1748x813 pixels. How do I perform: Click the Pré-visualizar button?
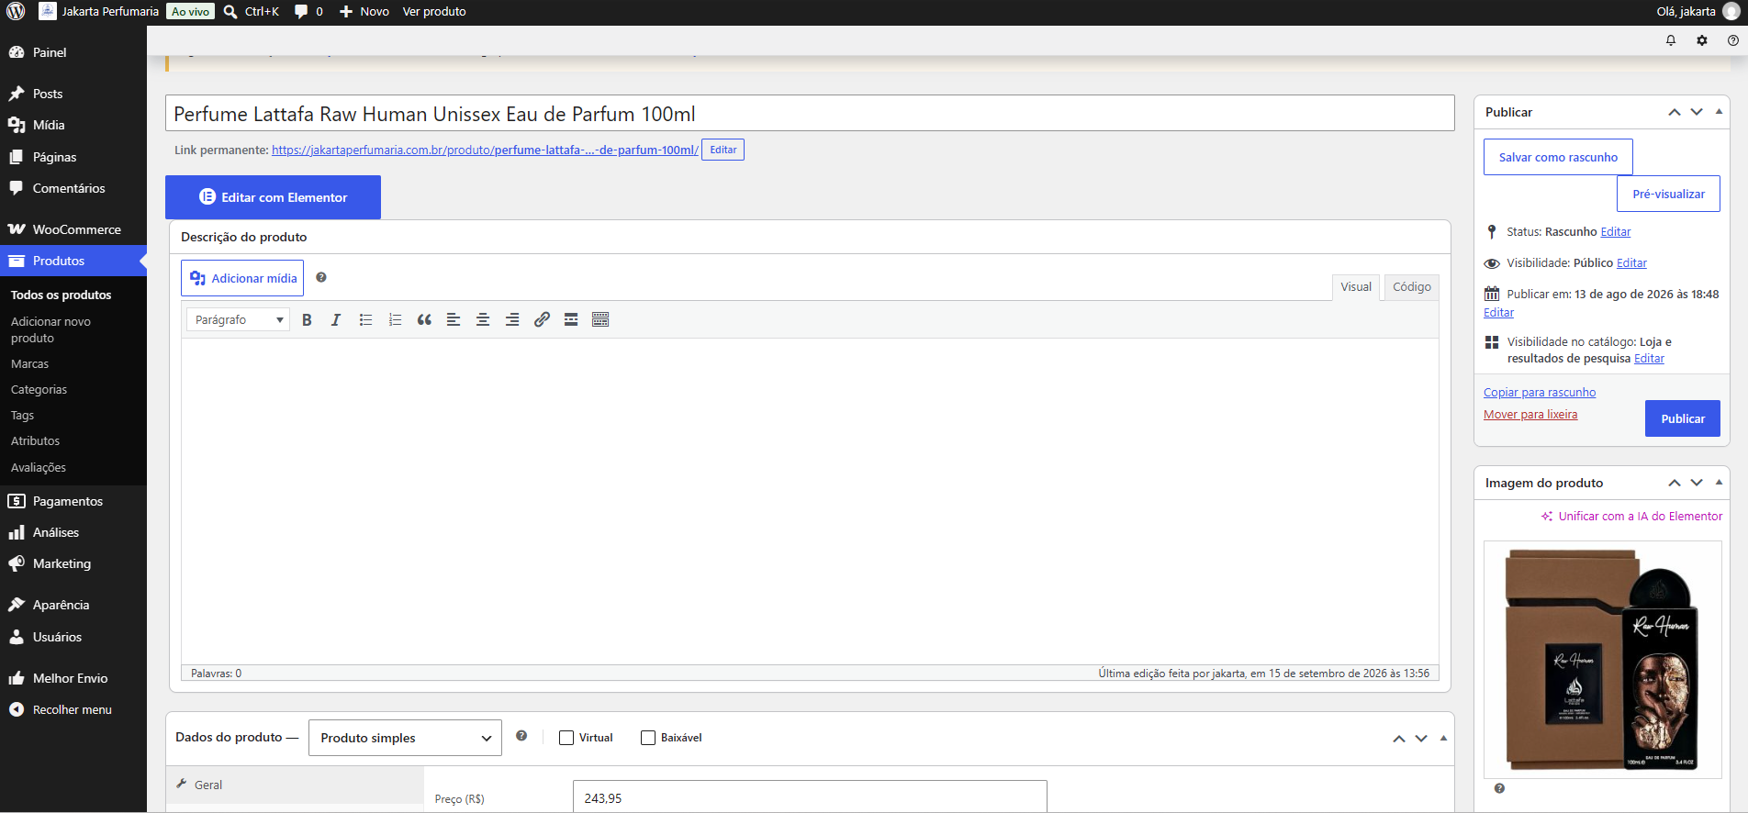tap(1668, 194)
